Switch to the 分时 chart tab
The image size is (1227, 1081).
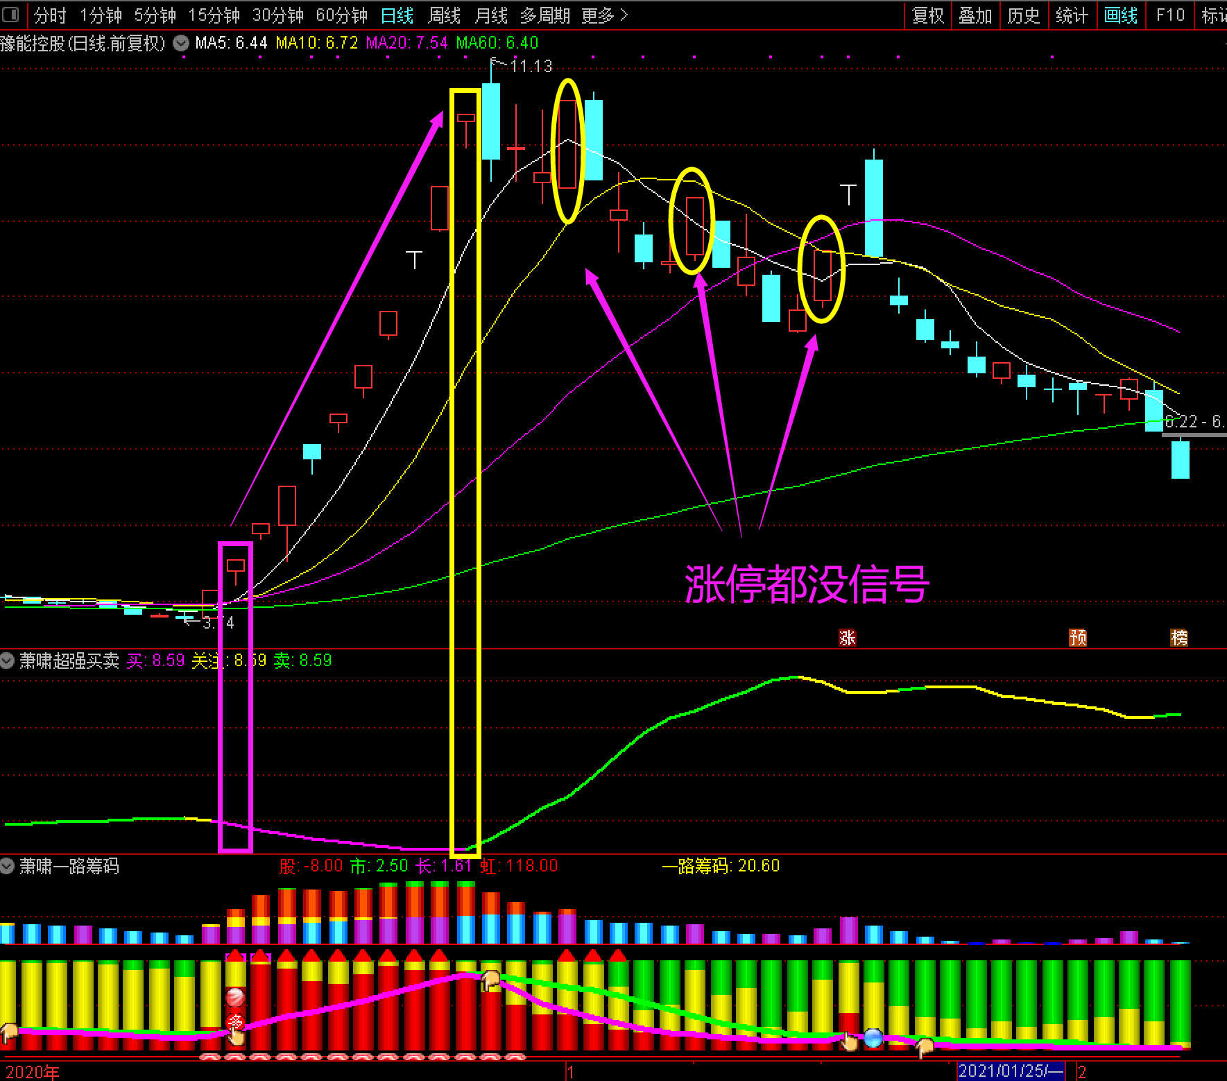tap(50, 15)
